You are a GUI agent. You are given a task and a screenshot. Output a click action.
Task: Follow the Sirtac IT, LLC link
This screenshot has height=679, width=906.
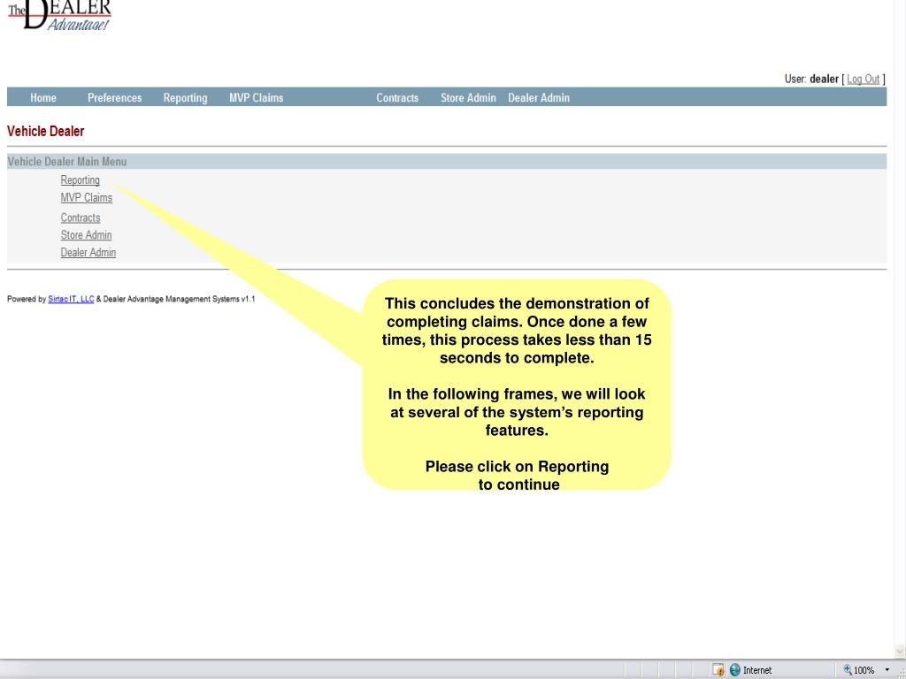coord(71,299)
